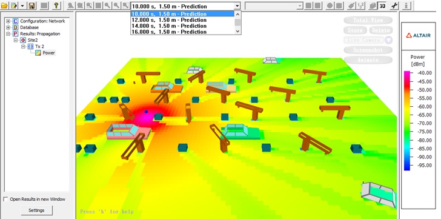Click the red P Results icon
Screen dimensions: 441x219
(15, 34)
